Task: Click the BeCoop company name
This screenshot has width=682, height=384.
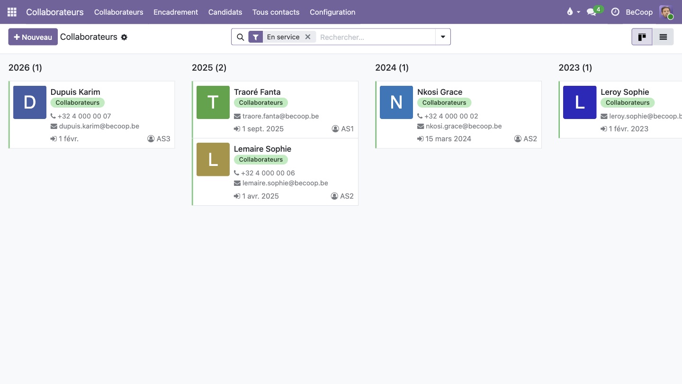Action: [x=639, y=12]
